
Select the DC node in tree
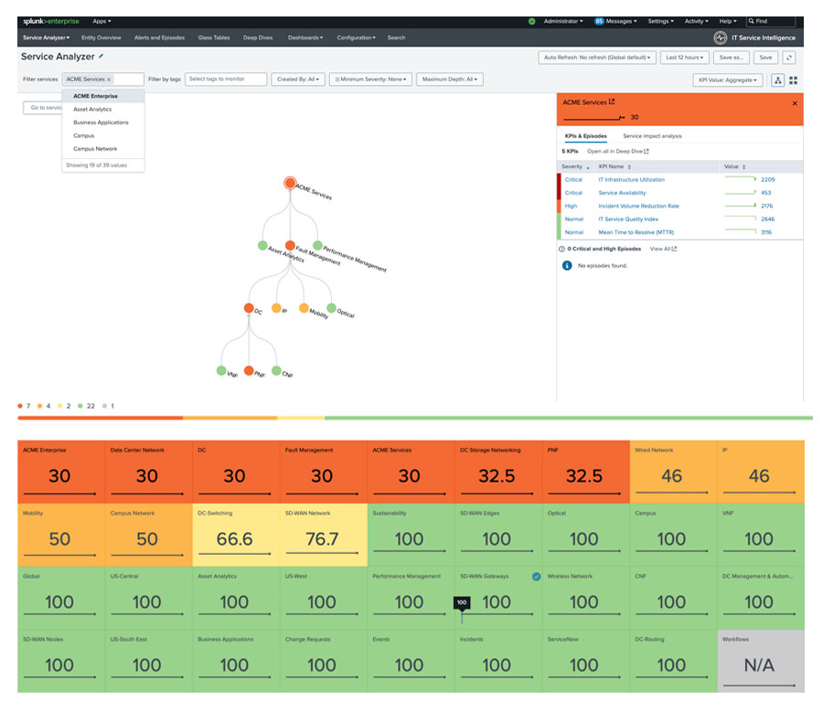[x=249, y=308]
